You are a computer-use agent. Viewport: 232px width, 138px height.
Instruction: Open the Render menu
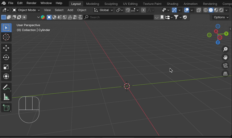click(32, 3)
